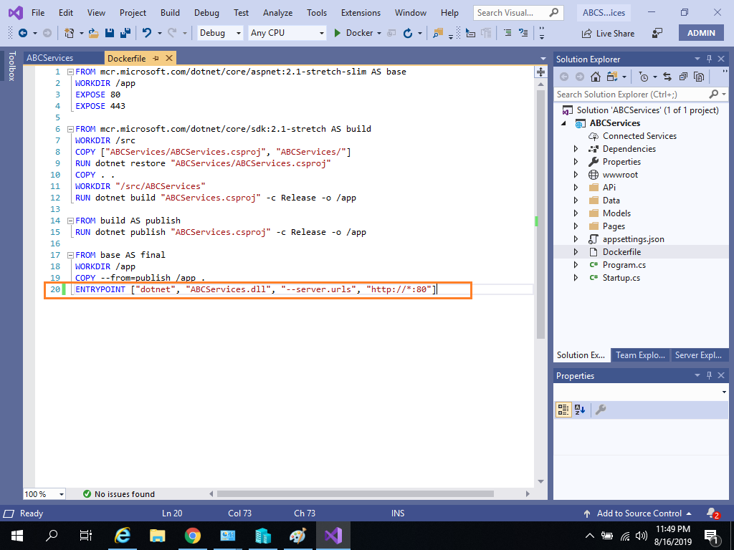The width and height of the screenshot is (734, 550).
Task: Close the Dockerfile tab
Action: click(x=169, y=58)
